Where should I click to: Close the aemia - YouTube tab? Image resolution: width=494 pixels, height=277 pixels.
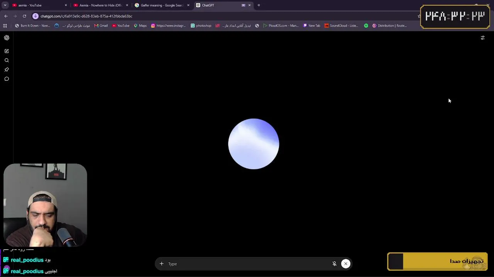[66, 5]
